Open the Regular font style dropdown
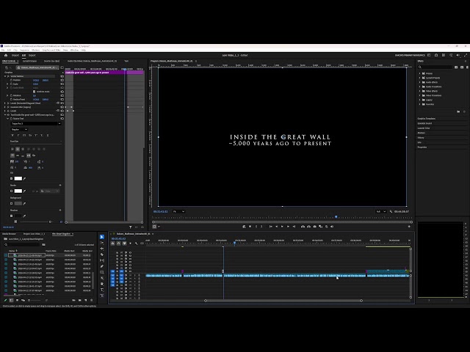Viewport: 470px width, 352px height. 19,129
